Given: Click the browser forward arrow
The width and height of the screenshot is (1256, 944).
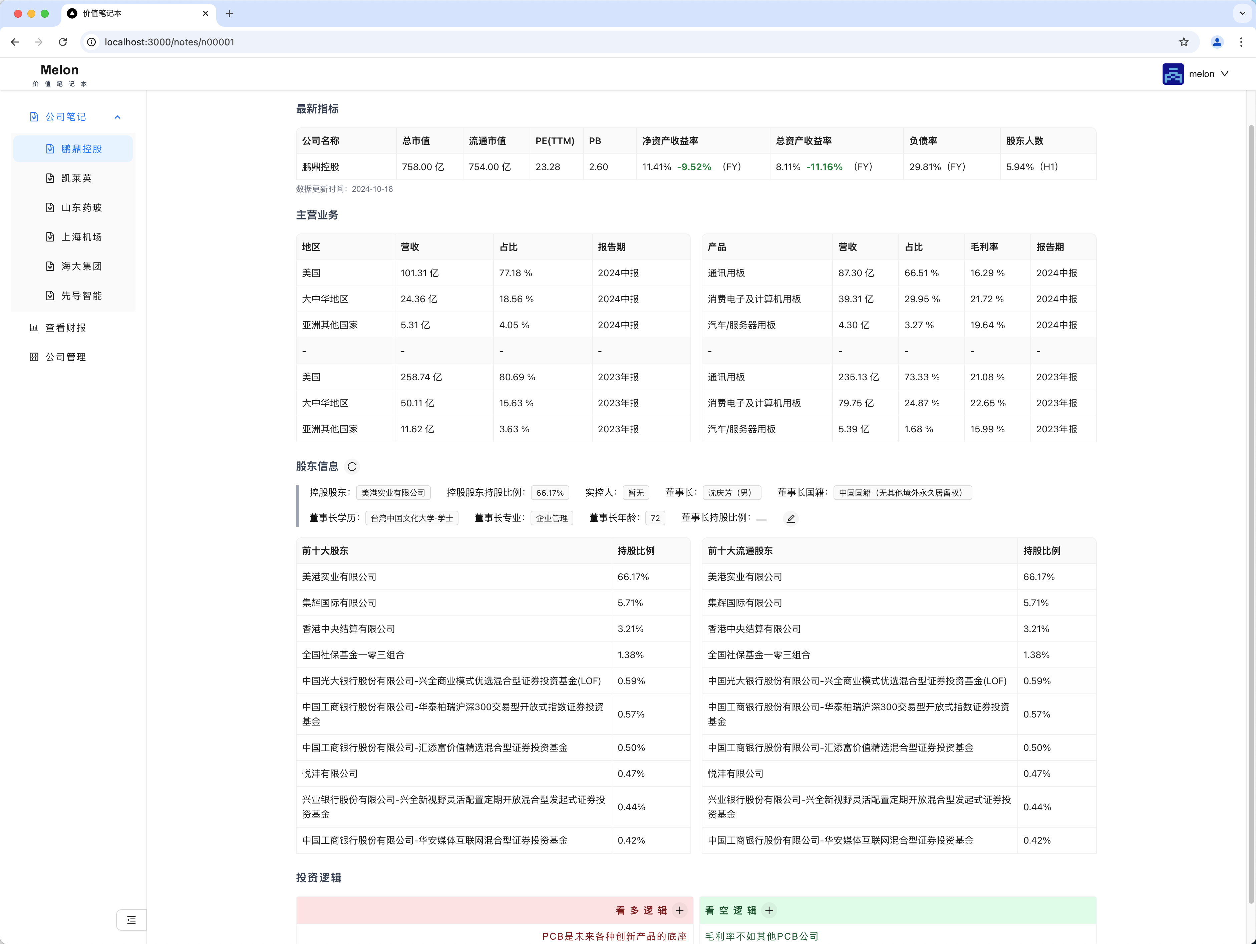Looking at the screenshot, I should [x=39, y=42].
